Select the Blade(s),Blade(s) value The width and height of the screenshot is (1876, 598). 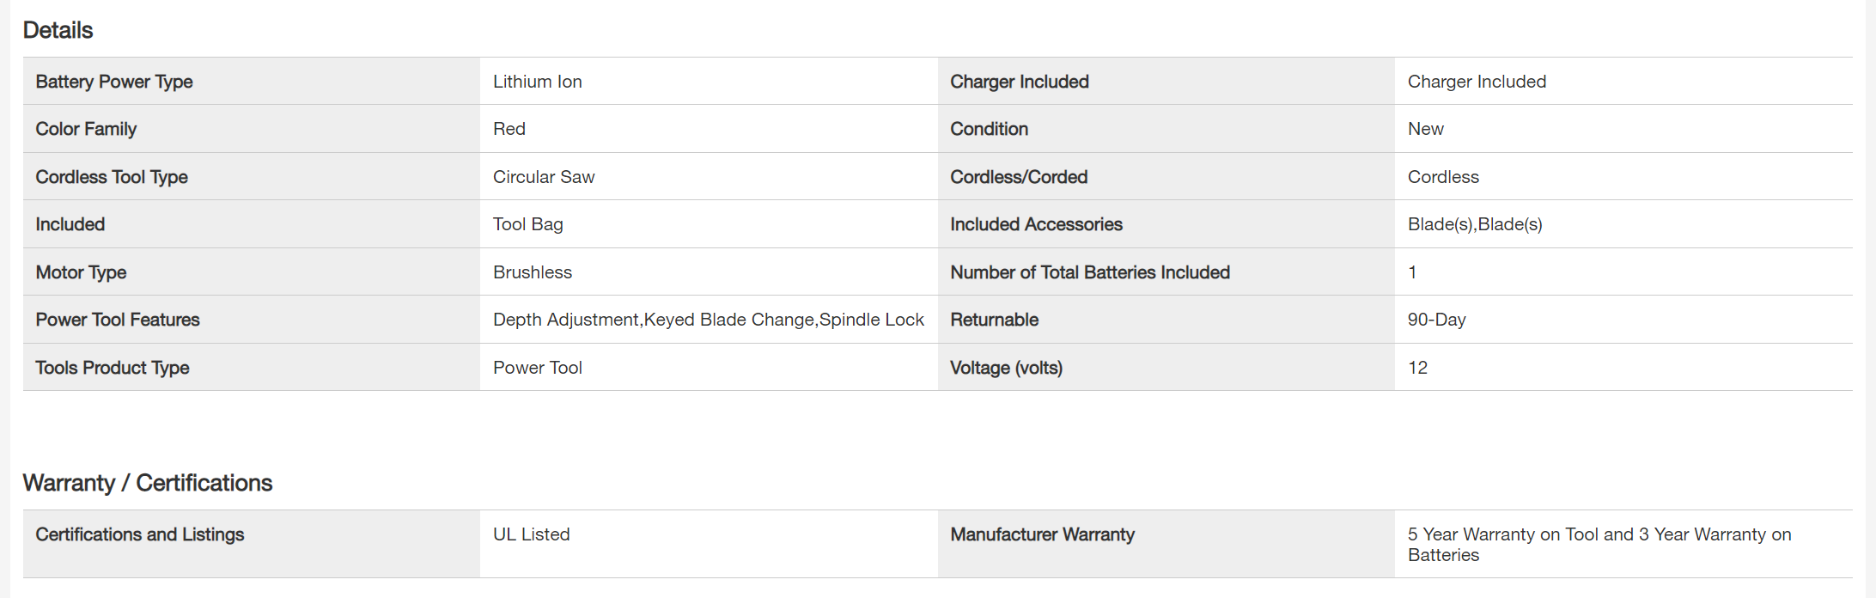1475,224
